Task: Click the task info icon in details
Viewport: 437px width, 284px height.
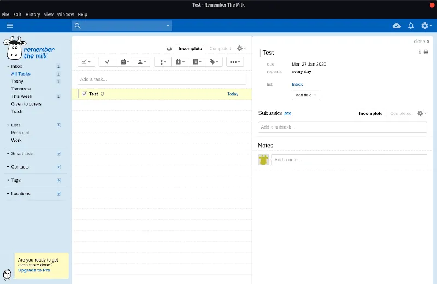Action: pyautogui.click(x=420, y=51)
